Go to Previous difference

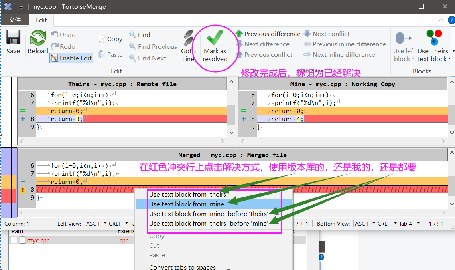point(268,34)
